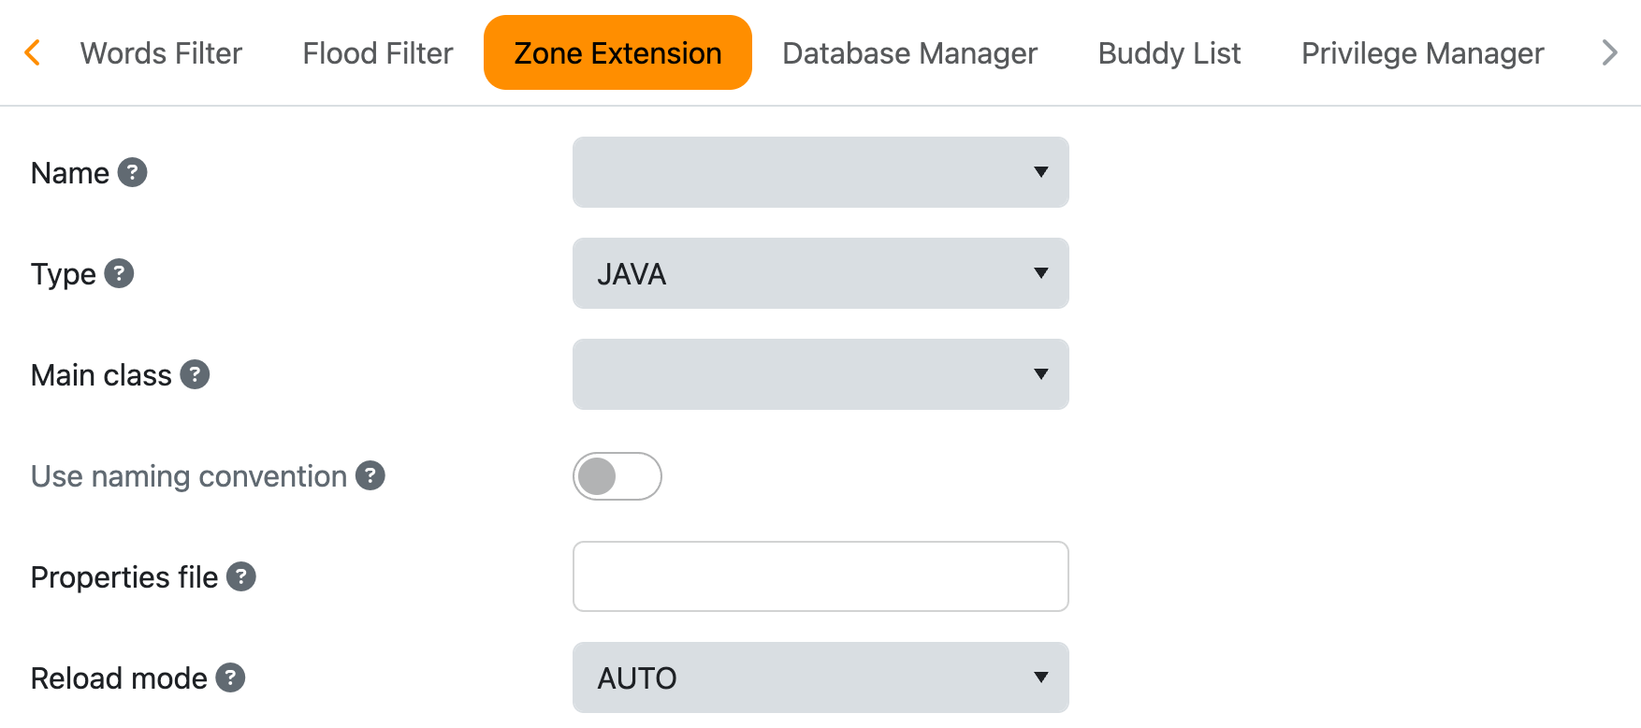
Task: Open the Main class help tooltip
Action: click(x=194, y=374)
